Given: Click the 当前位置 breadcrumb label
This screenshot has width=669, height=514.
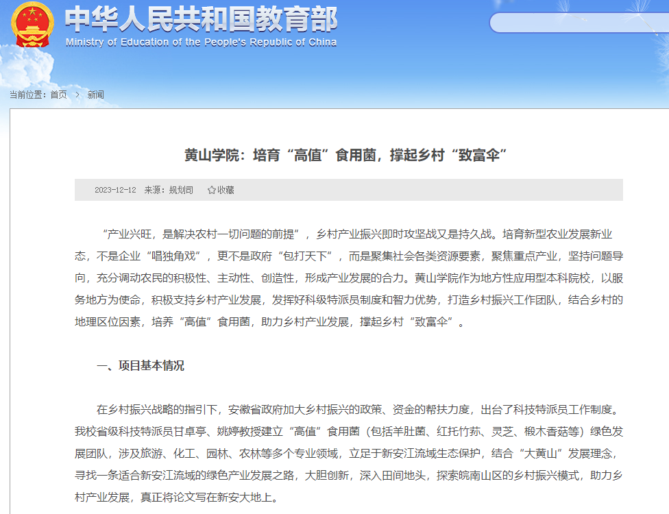Looking at the screenshot, I should click(x=28, y=95).
